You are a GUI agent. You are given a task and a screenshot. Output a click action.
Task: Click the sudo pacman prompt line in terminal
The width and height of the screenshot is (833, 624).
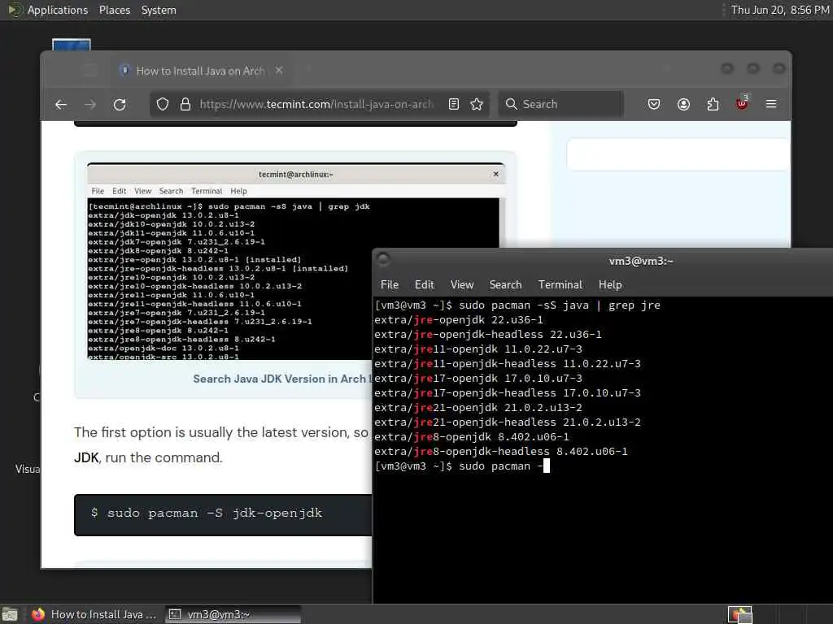coord(461,466)
